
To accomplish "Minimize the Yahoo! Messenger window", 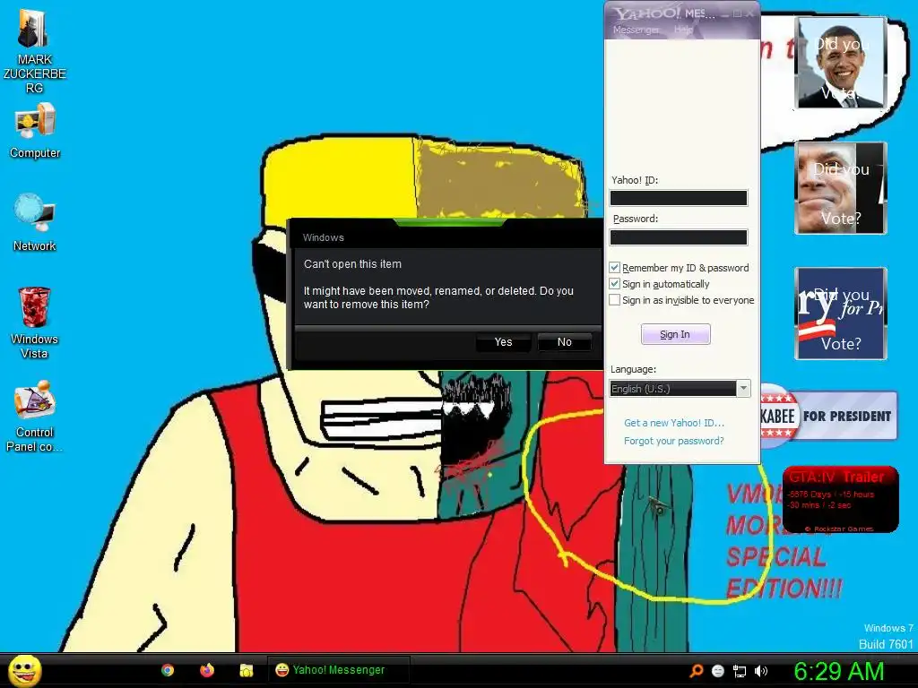I will 725,13.
